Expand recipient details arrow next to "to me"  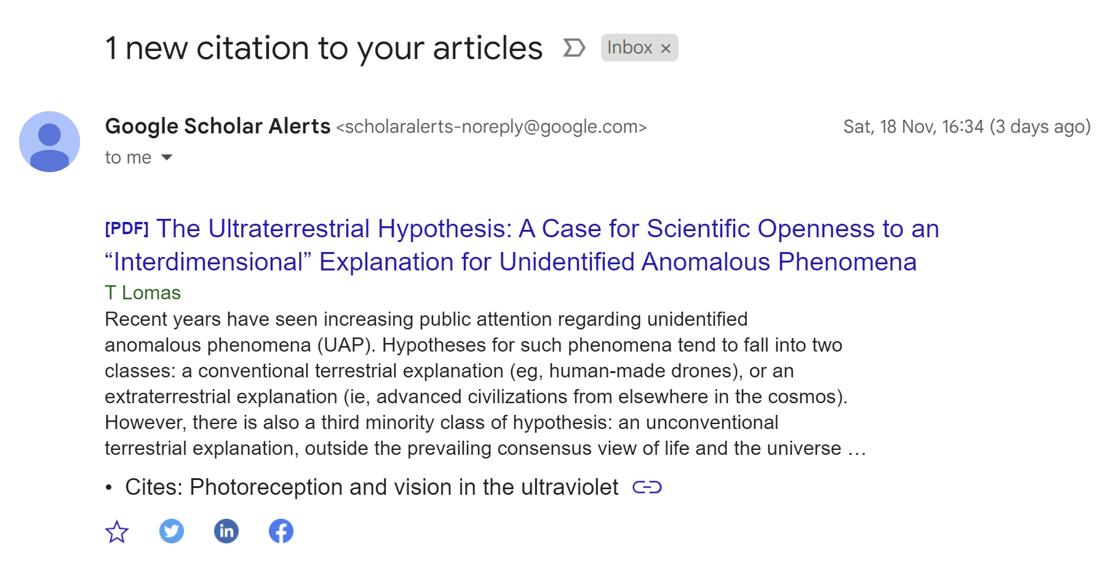click(167, 158)
